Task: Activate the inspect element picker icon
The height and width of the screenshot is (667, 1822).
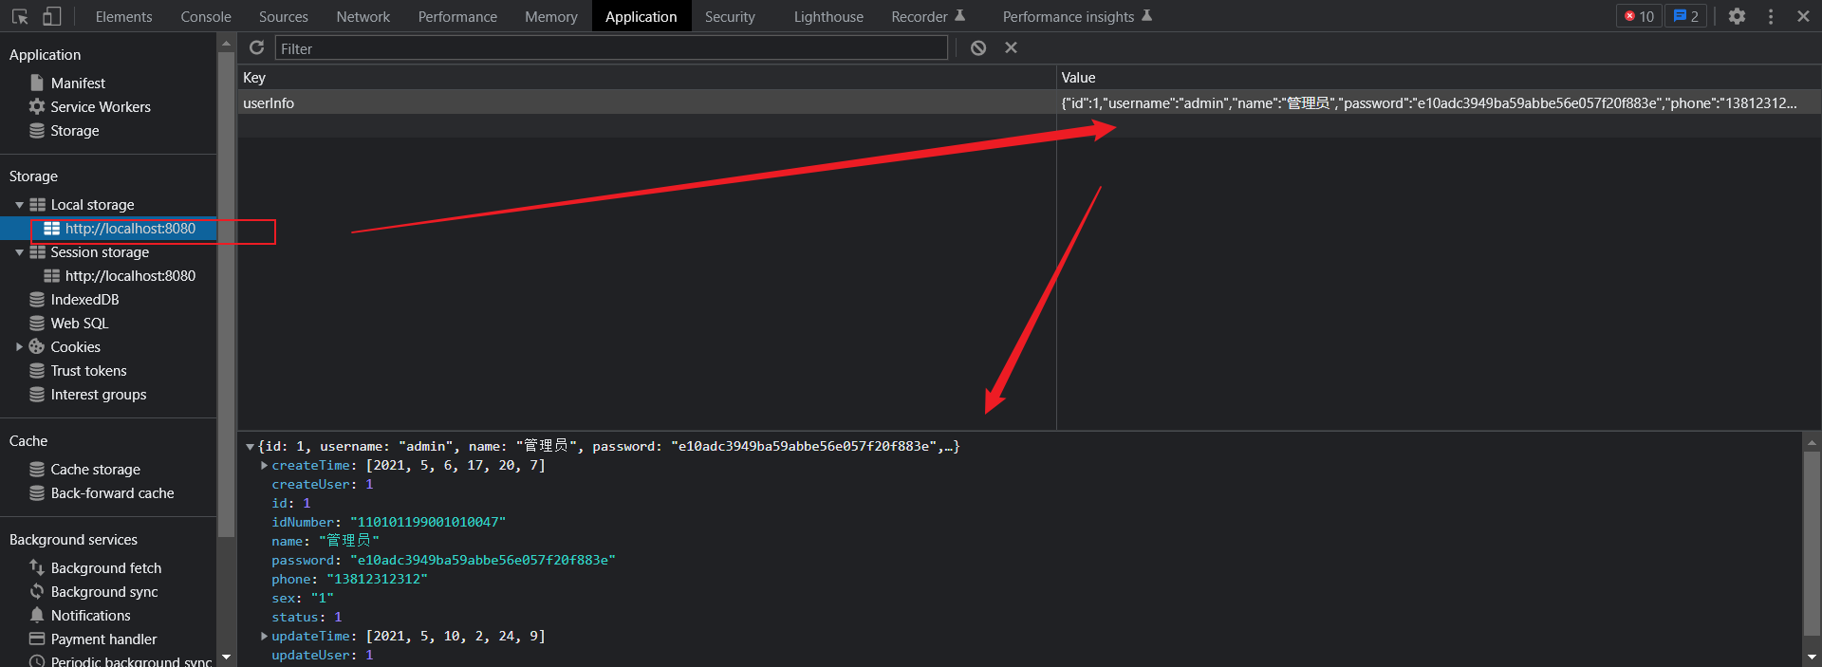Action: [20, 16]
